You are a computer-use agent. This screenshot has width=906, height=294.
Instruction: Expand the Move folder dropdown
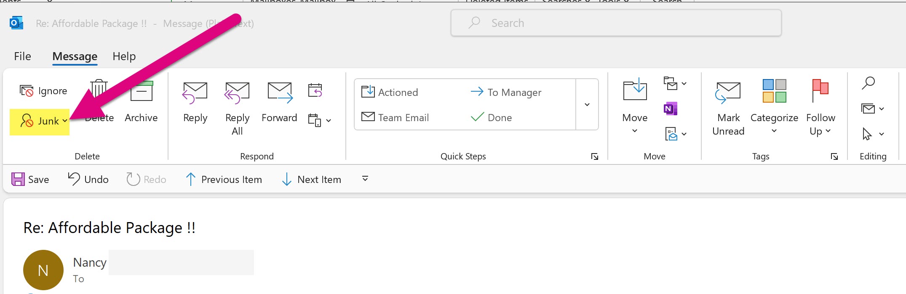coord(635,131)
